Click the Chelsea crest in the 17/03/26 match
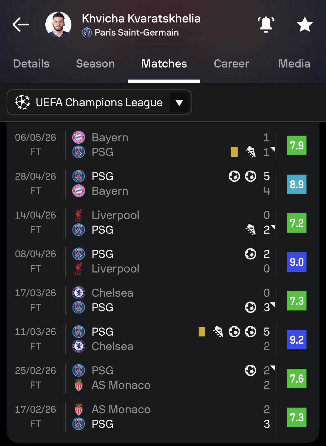 click(79, 293)
